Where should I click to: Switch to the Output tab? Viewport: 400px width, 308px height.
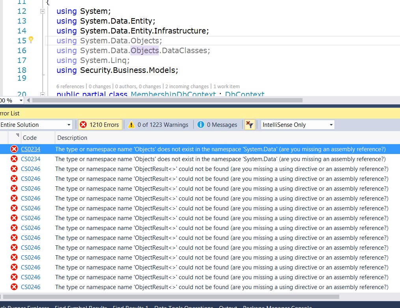coord(228,306)
